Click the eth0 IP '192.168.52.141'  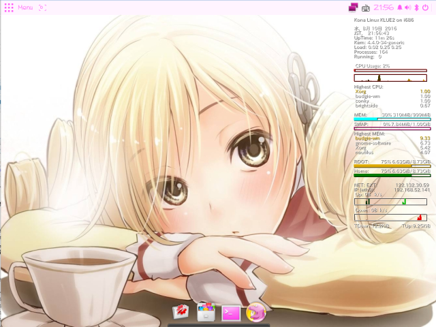point(412,189)
